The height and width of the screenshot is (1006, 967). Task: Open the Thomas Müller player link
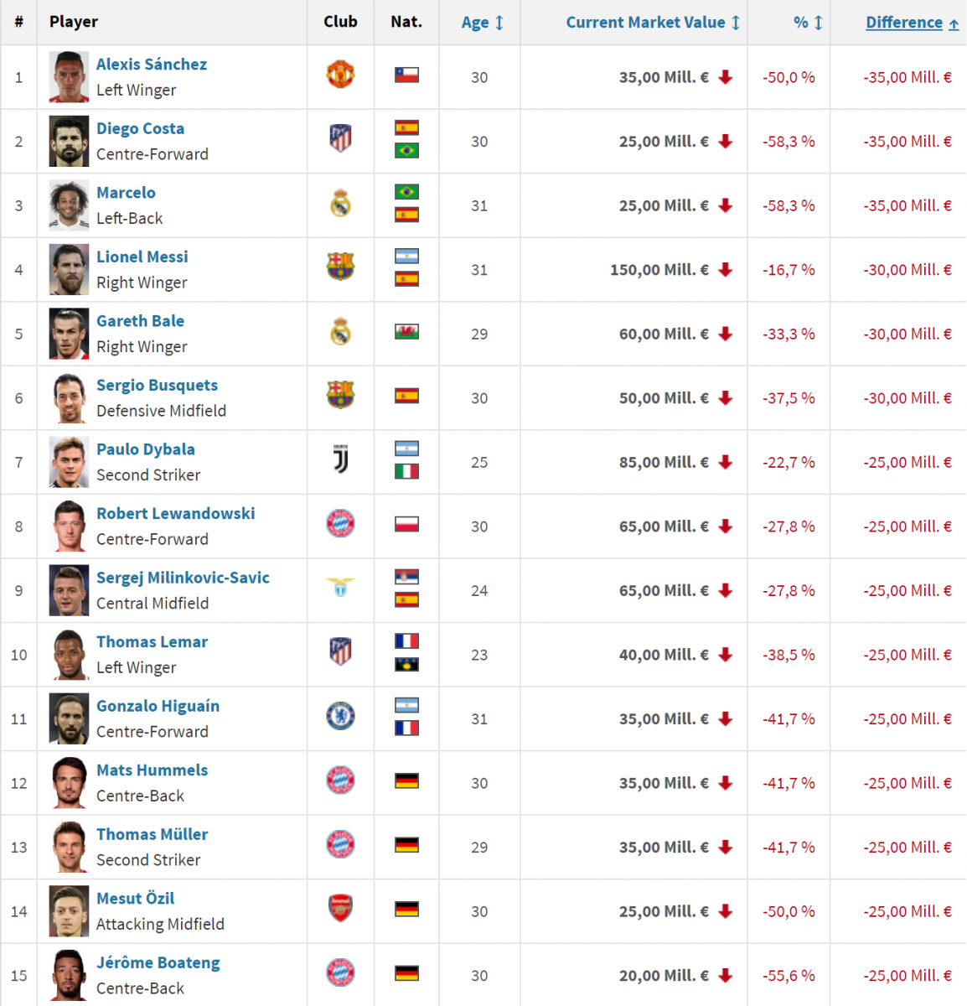point(152,834)
